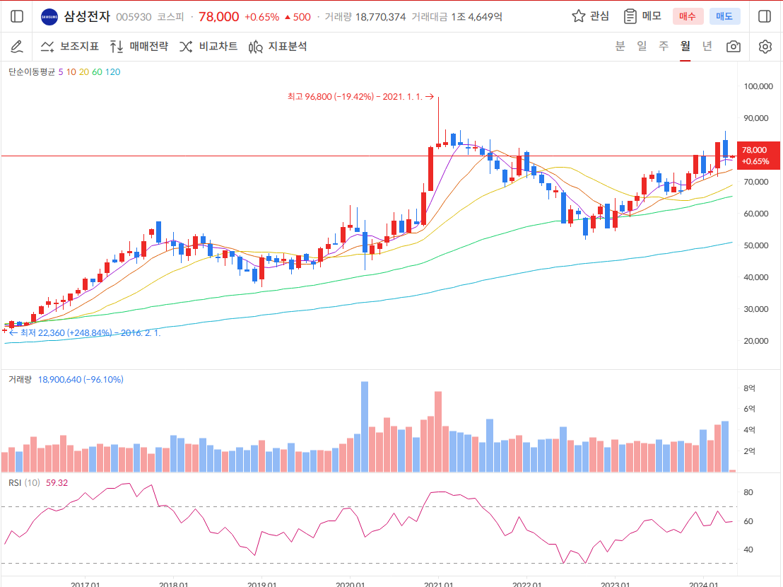Click current price 78,000 in header
This screenshot has width=783, height=587.
(x=219, y=16)
